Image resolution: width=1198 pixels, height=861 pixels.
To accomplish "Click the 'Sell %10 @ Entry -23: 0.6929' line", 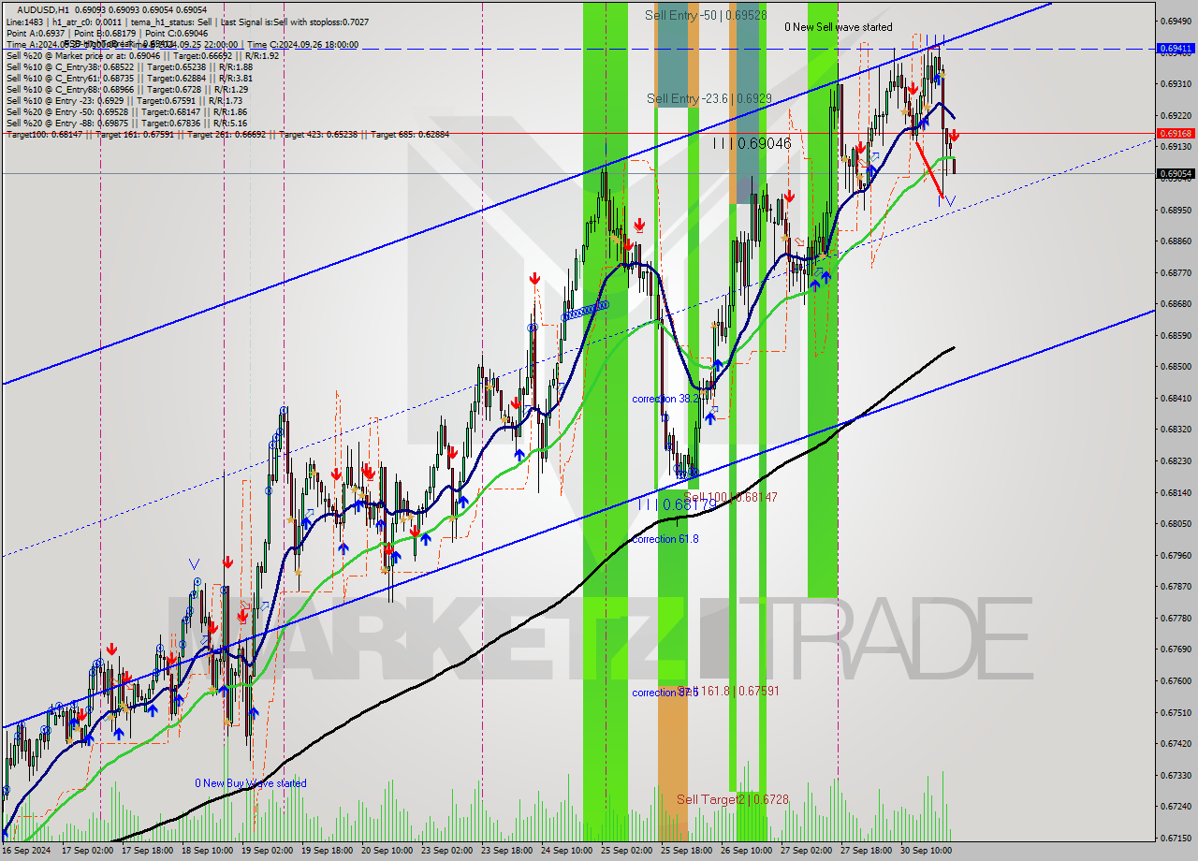I will (124, 100).
